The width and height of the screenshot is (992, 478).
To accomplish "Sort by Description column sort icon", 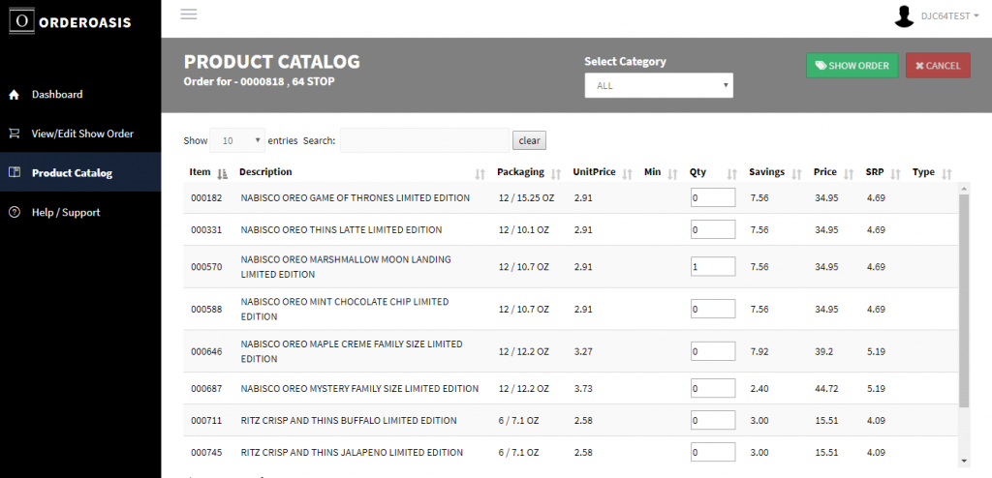I will pyautogui.click(x=480, y=174).
